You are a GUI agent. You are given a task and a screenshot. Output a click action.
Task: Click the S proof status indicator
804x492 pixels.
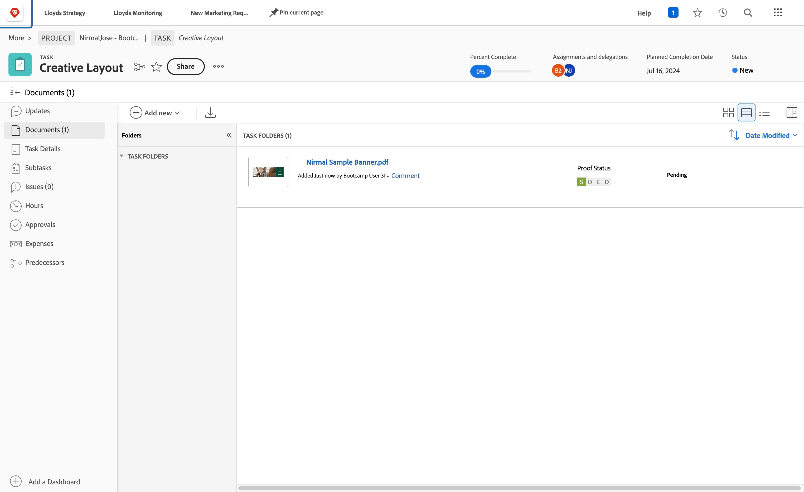click(x=581, y=182)
